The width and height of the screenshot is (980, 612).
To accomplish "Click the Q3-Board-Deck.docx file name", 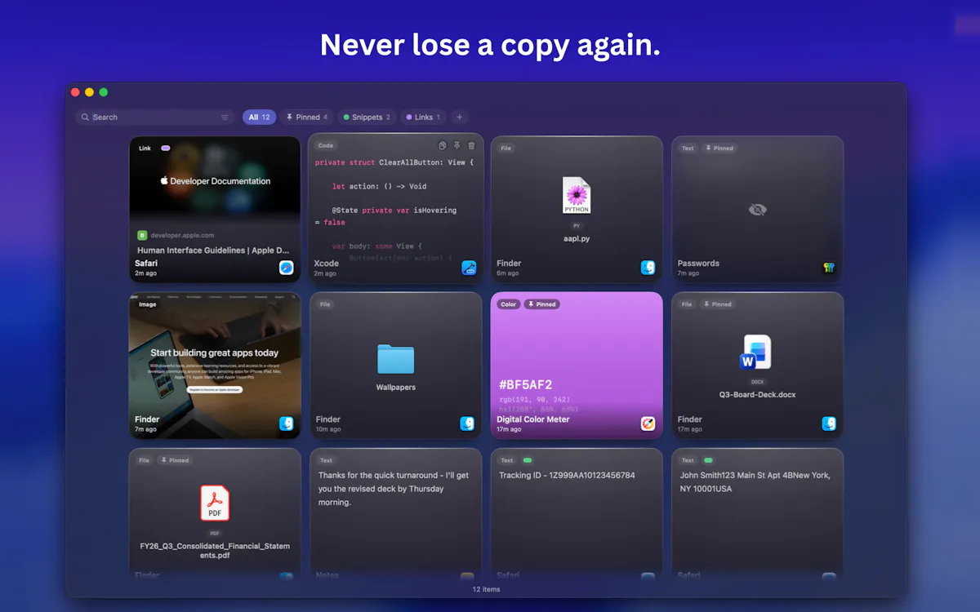I will [x=757, y=394].
